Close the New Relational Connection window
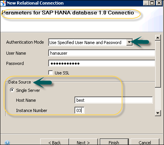Screen dimensions: 164x145 (x=159, y=3)
